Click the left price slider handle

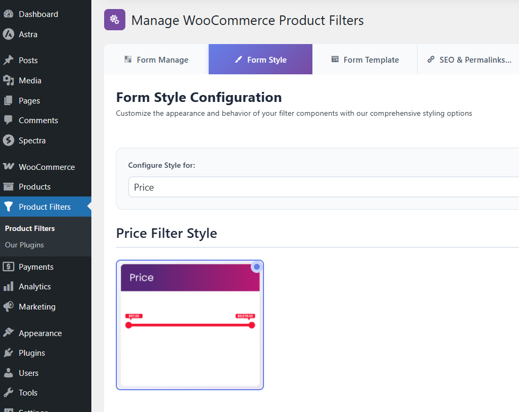point(129,325)
